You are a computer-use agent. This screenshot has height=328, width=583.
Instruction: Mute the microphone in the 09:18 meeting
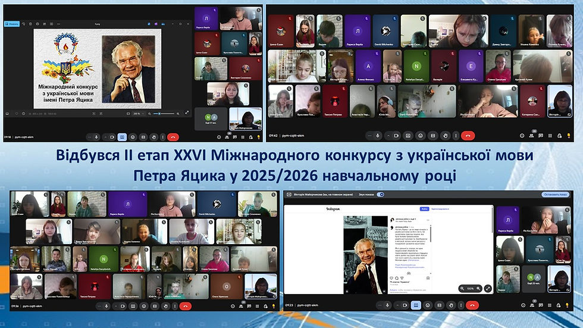tap(96, 137)
